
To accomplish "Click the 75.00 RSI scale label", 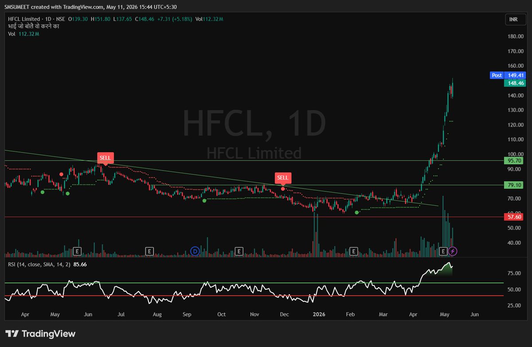I will coord(515,273).
